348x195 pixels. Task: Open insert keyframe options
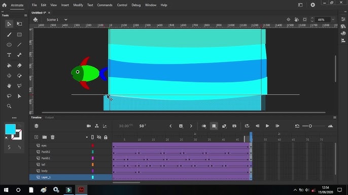181,126
